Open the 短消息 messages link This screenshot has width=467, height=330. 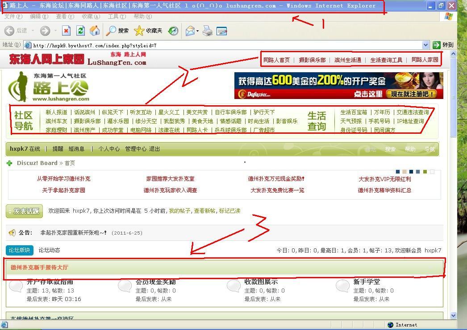tap(76, 149)
